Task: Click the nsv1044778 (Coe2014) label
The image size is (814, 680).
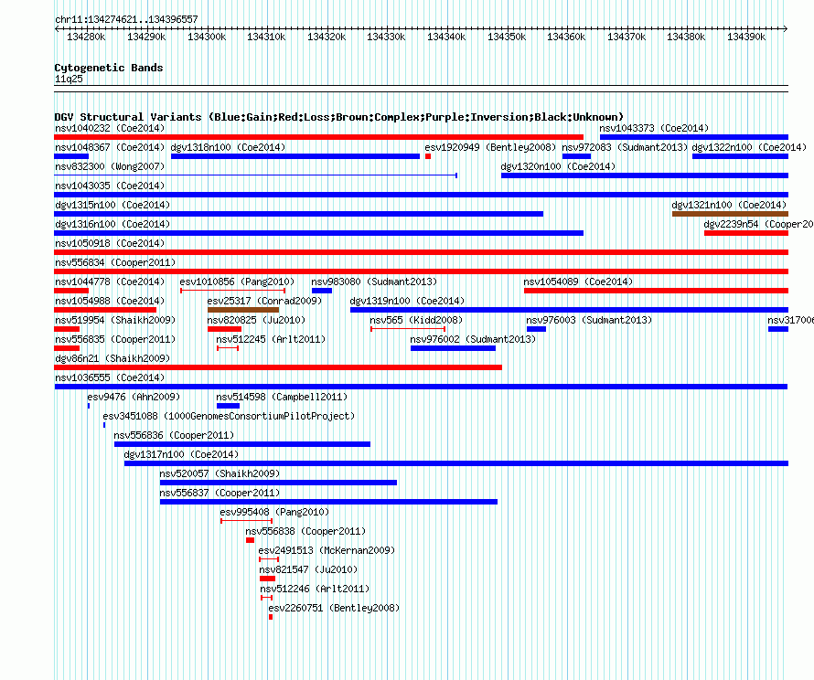Action: (x=110, y=282)
